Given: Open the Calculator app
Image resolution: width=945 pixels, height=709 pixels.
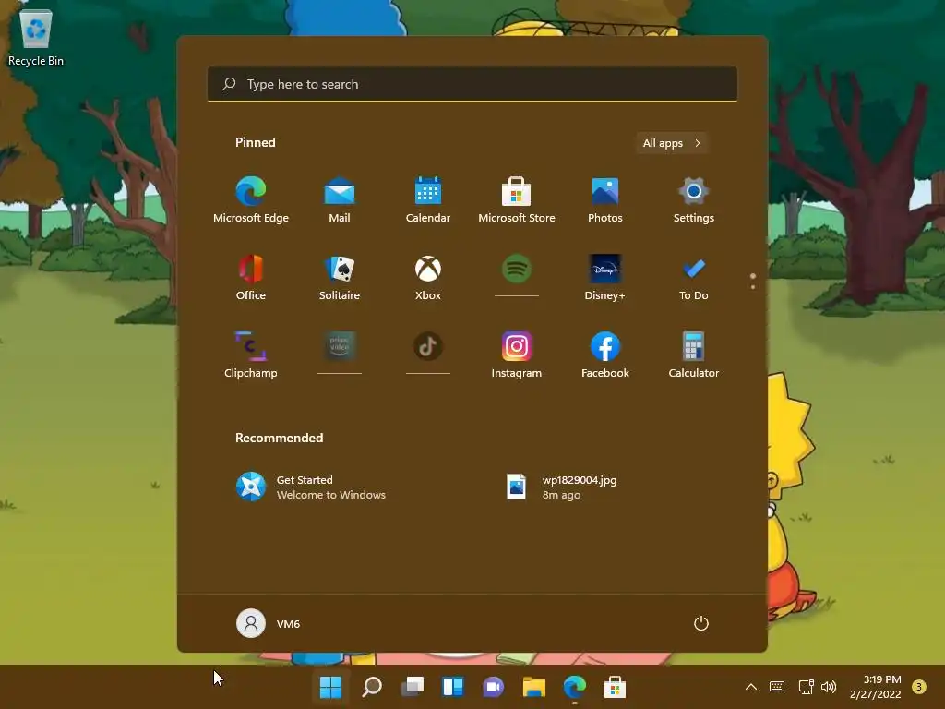Looking at the screenshot, I should click(x=694, y=354).
